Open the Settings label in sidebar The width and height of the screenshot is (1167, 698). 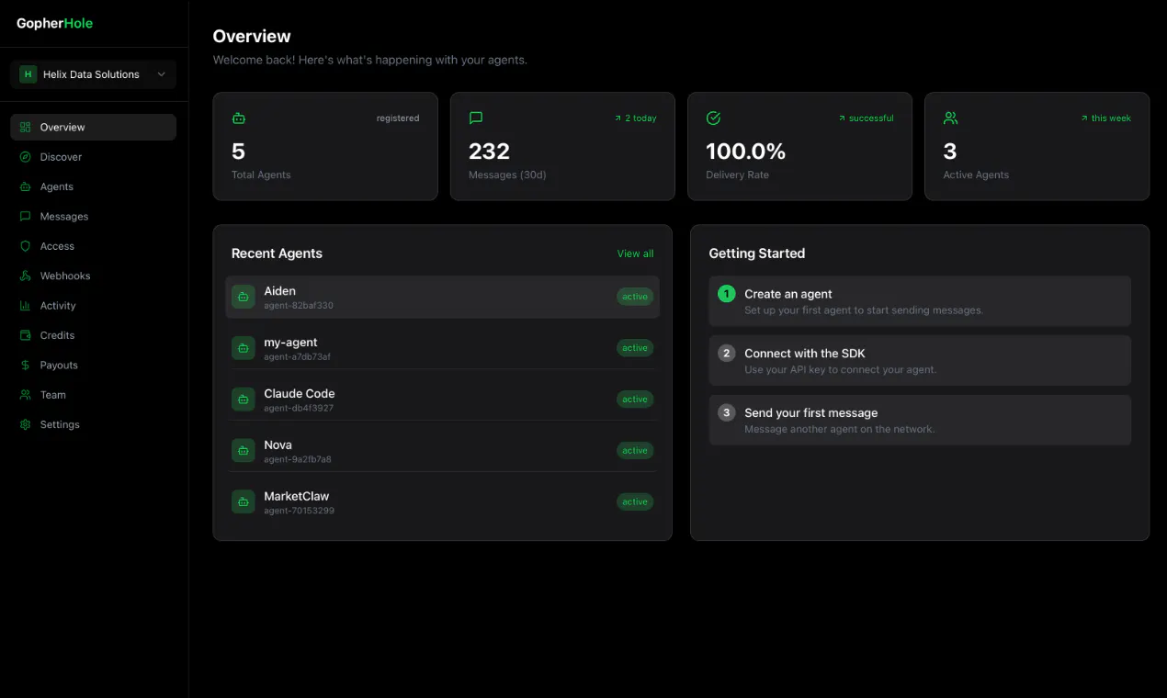coord(60,424)
